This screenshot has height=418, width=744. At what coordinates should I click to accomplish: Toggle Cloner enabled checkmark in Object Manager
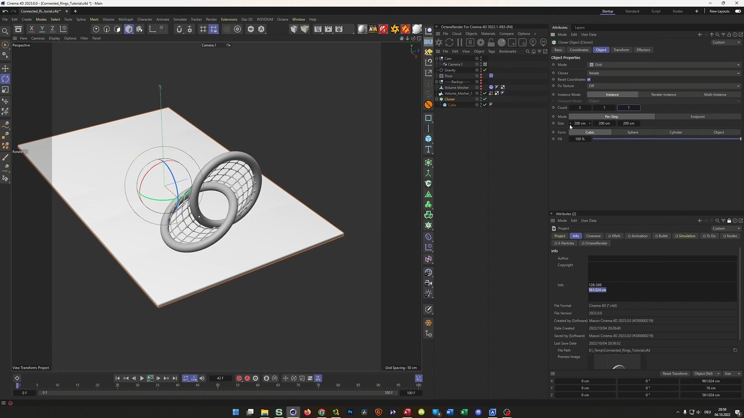[x=485, y=99]
